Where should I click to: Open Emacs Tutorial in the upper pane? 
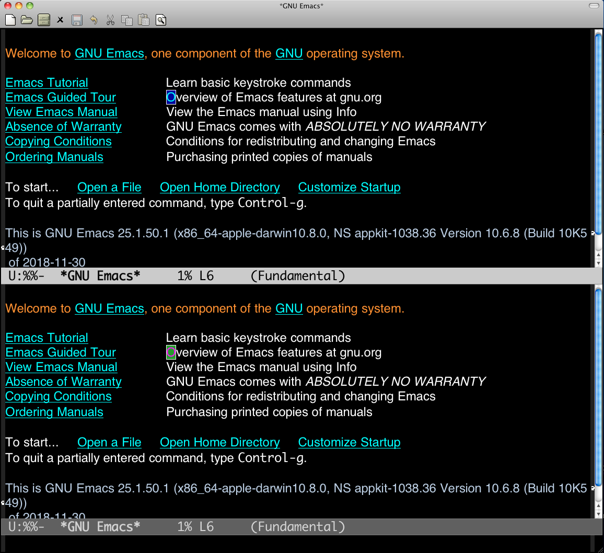pos(47,83)
